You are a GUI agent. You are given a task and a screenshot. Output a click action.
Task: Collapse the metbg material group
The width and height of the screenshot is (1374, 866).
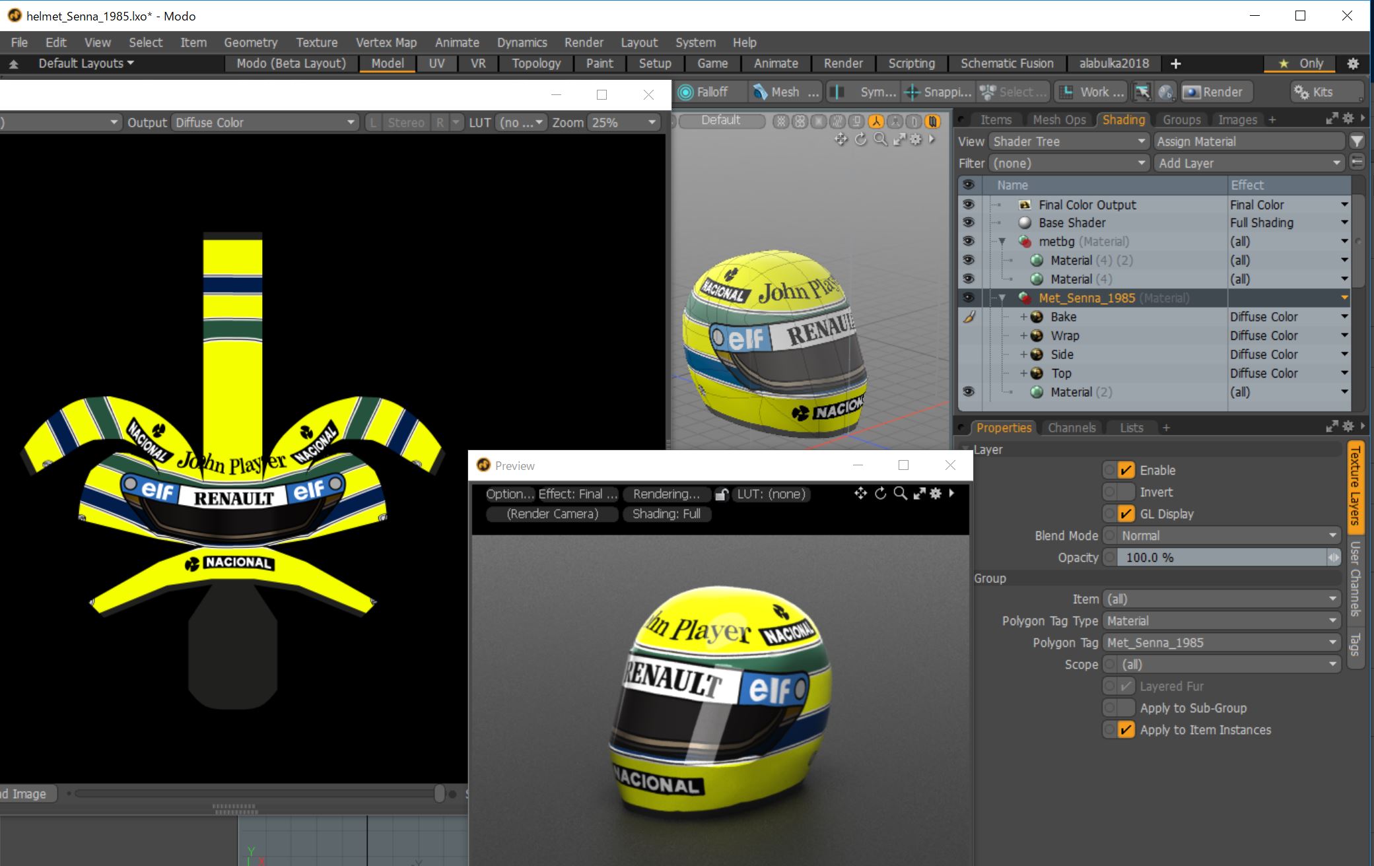(1002, 242)
